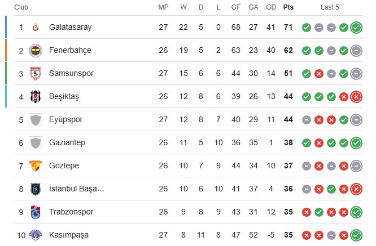The image size is (376, 246).
Task: Click the Galatasaray club logo
Action: (36, 27)
